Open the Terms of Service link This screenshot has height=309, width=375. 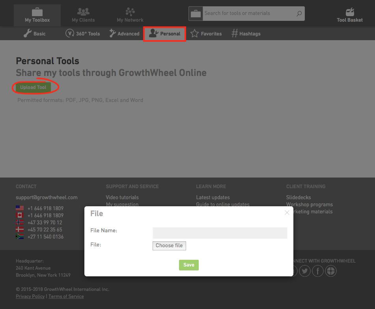click(x=66, y=296)
